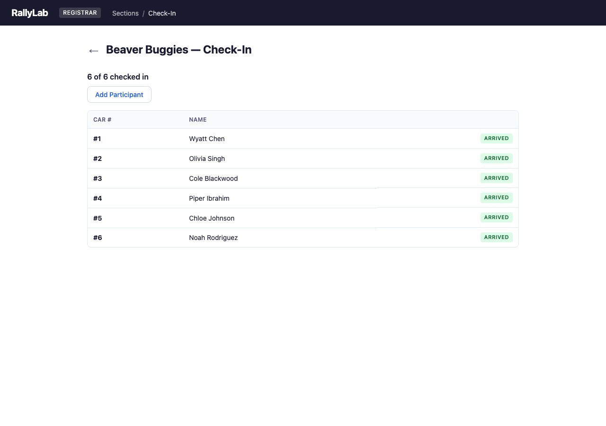Click the RallyLab logo

tap(30, 13)
